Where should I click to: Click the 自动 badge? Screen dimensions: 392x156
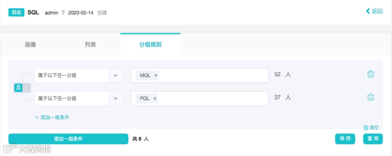[x=16, y=12]
